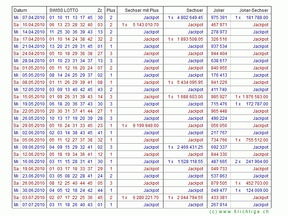
Task: Click the Joker number 267 914
Action: pos(219,205)
